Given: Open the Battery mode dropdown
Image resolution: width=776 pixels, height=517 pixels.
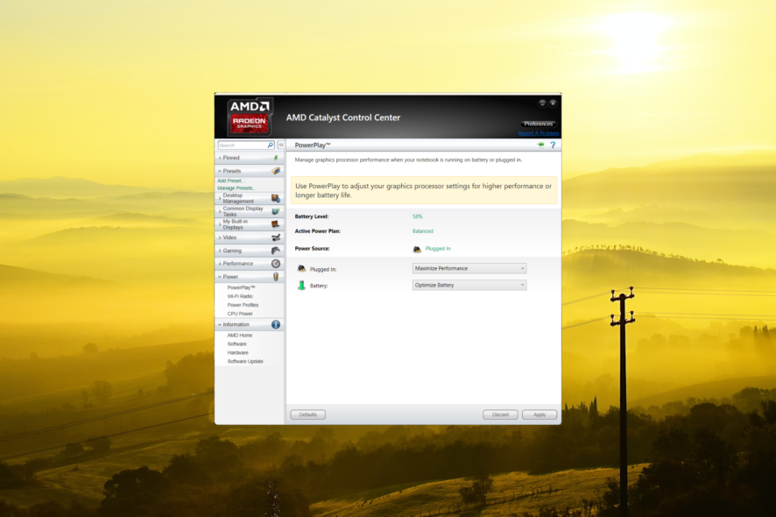Looking at the screenshot, I should (469, 286).
